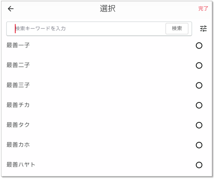The height and width of the screenshot is (179, 215).
Task: Choose the 最善ハヤト list entry name
Action: (21, 165)
